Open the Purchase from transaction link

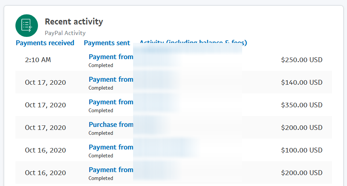click(111, 125)
